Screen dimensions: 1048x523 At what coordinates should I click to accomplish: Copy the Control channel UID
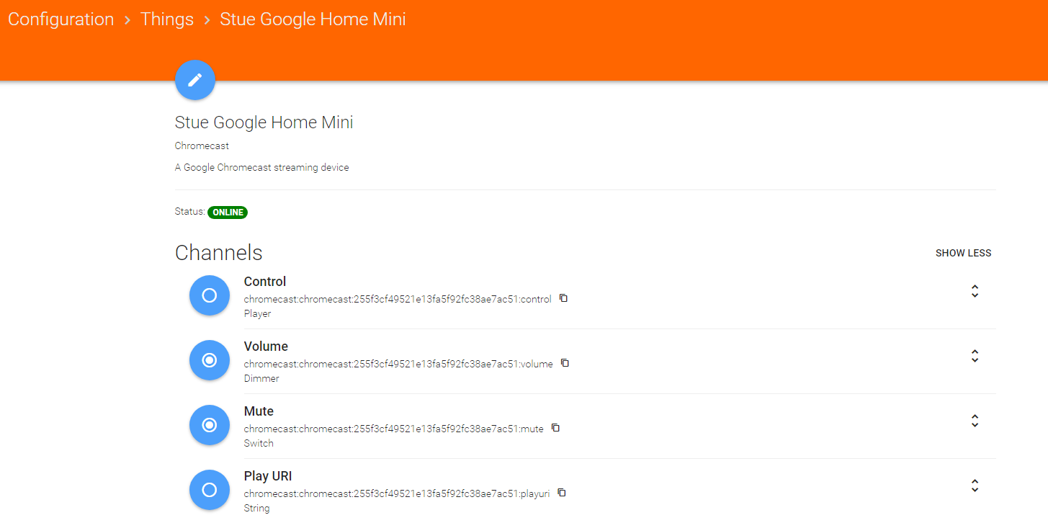click(x=563, y=298)
